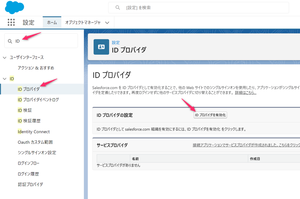Switch to the ホーム tab
This screenshot has height=199, width=300.
tap(52, 22)
